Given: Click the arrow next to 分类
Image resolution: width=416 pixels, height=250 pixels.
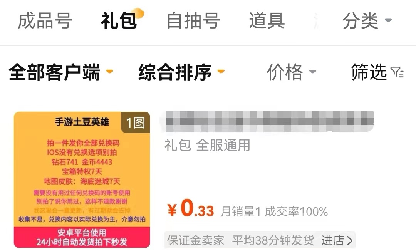Looking at the screenshot, I should pos(388,20).
